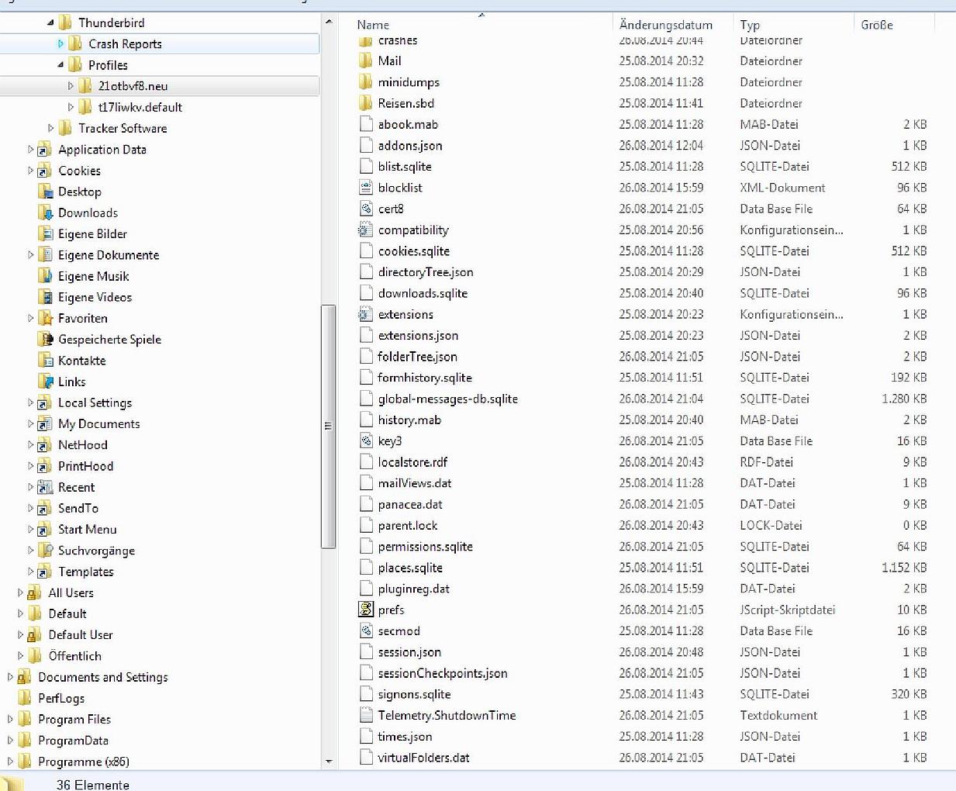This screenshot has width=956, height=791.
Task: Click the extensions configuration file icon
Action: coord(366,314)
